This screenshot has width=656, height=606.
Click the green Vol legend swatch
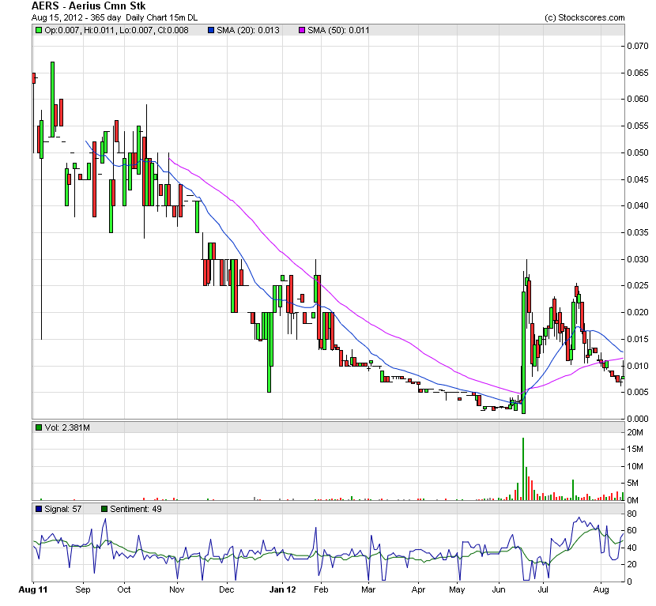39,427
